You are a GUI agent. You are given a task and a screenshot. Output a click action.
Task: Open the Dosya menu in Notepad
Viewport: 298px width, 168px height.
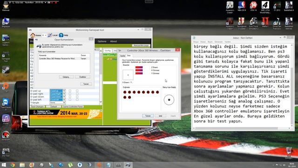196,42
